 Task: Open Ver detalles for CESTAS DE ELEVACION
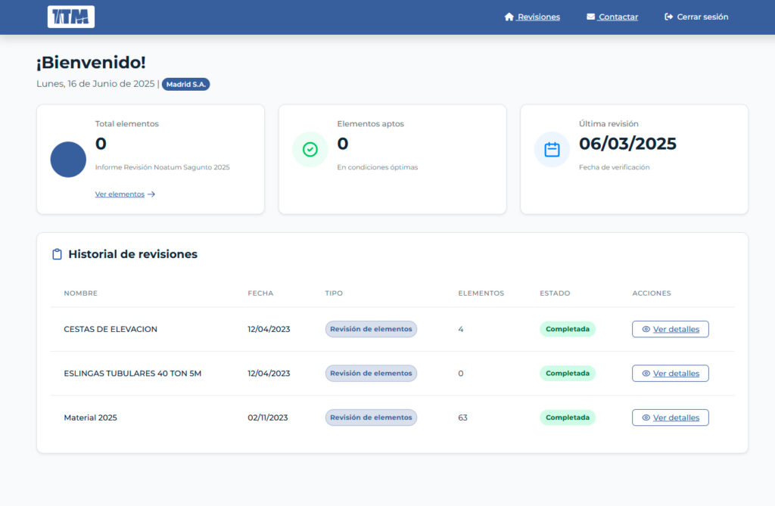pos(671,329)
